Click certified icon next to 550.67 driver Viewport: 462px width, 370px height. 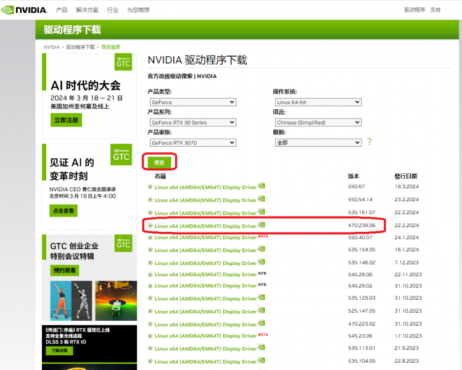tap(262, 186)
